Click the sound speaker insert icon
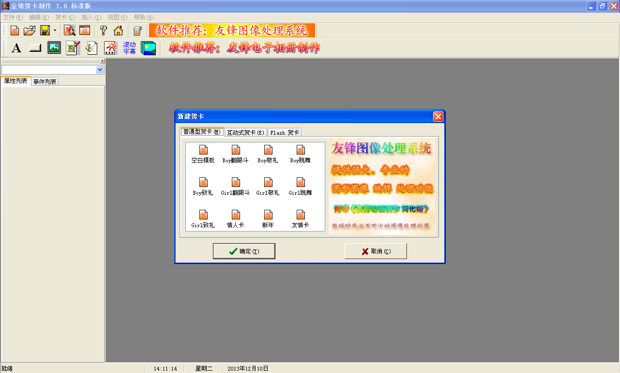620x373 pixels. pos(92,48)
